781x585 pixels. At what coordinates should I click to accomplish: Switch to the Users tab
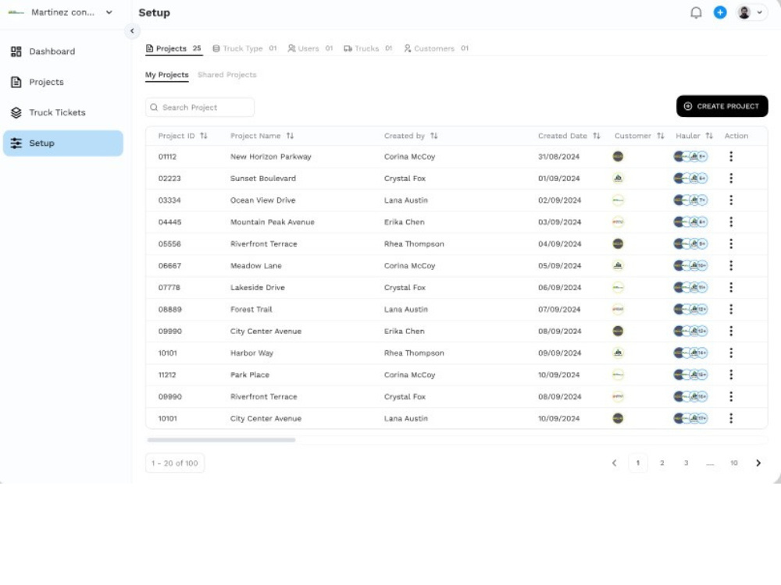(310, 48)
